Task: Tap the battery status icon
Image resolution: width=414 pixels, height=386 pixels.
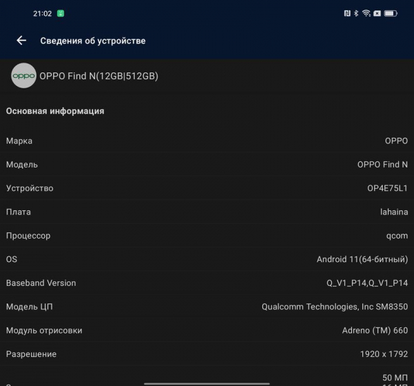Action: coord(391,13)
